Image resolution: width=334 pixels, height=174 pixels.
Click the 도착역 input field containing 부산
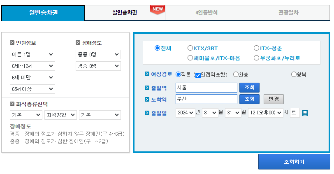[206, 99]
